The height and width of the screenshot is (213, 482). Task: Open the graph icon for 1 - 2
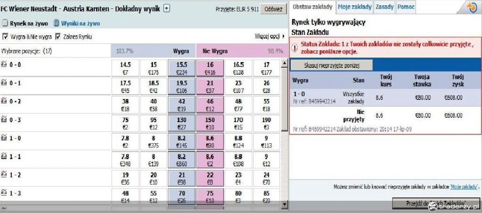(4, 174)
